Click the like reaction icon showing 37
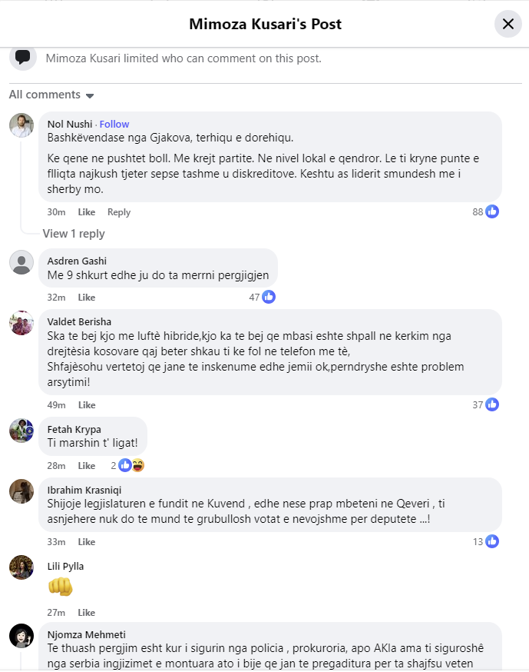This screenshot has width=529, height=672. (x=492, y=404)
